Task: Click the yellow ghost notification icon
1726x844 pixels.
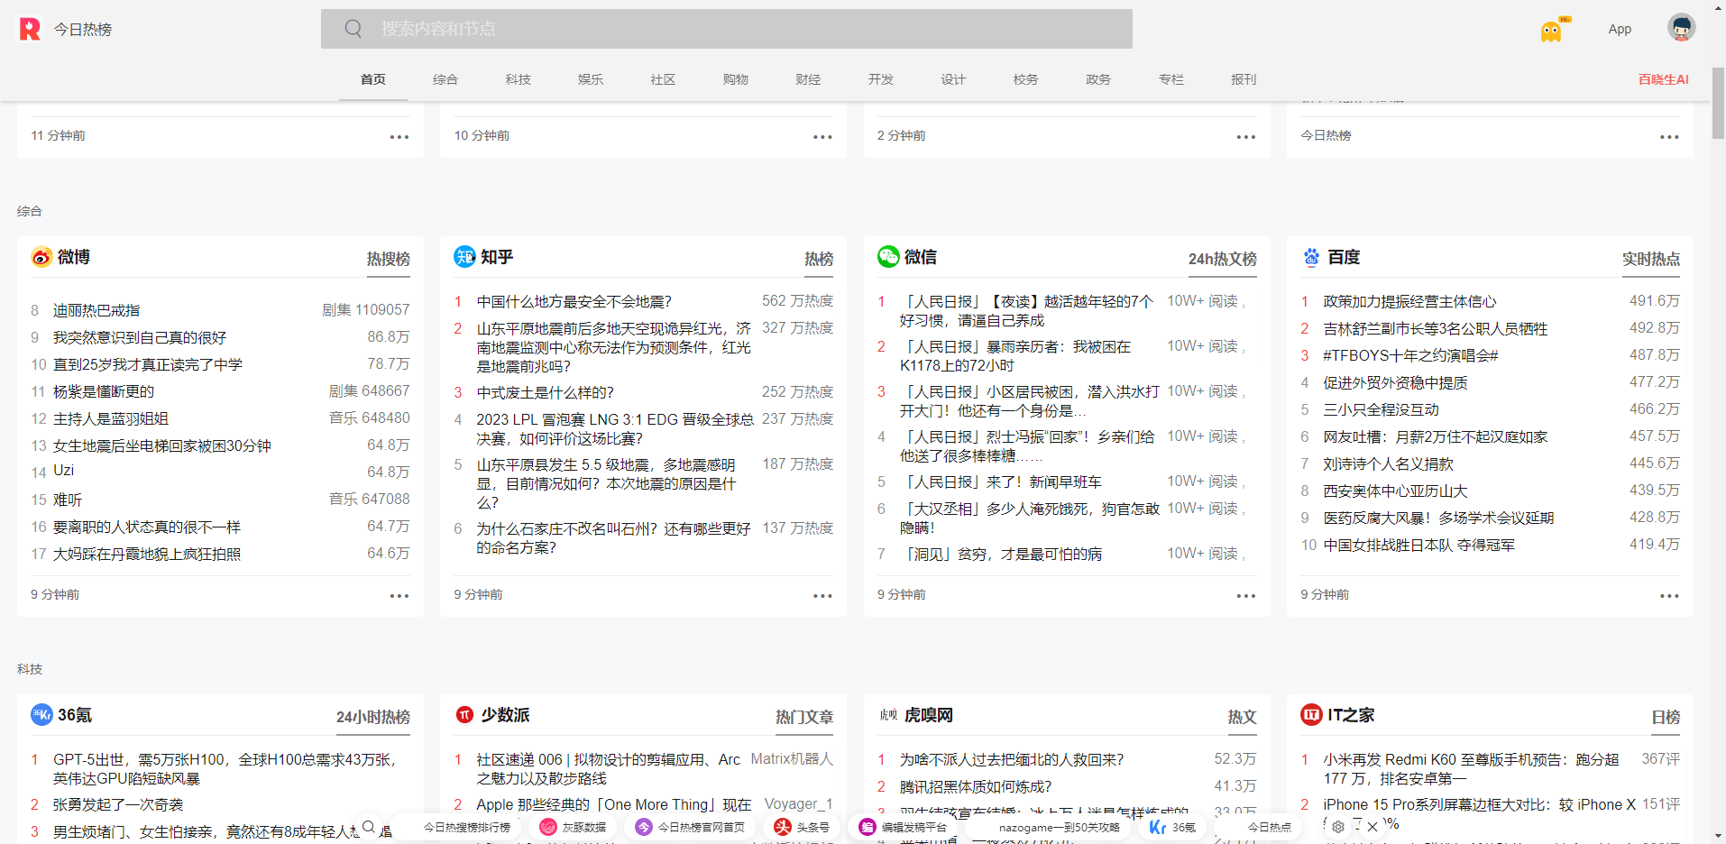Action: click(1550, 32)
